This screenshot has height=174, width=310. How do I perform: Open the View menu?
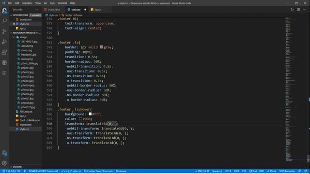(38, 3)
